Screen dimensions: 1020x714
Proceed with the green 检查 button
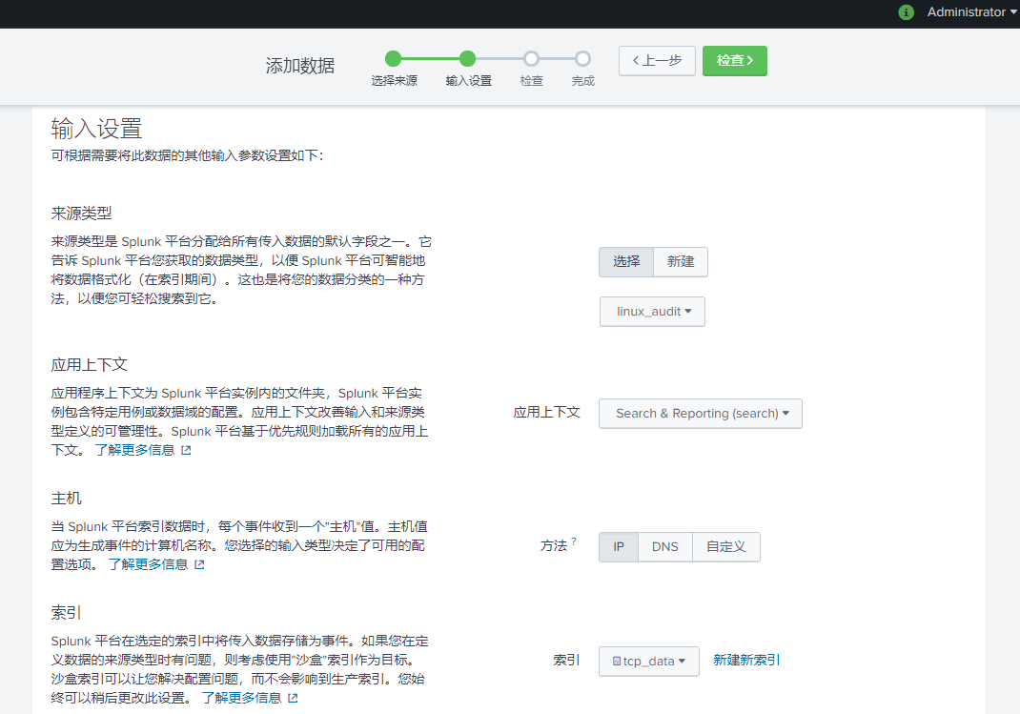pos(734,60)
